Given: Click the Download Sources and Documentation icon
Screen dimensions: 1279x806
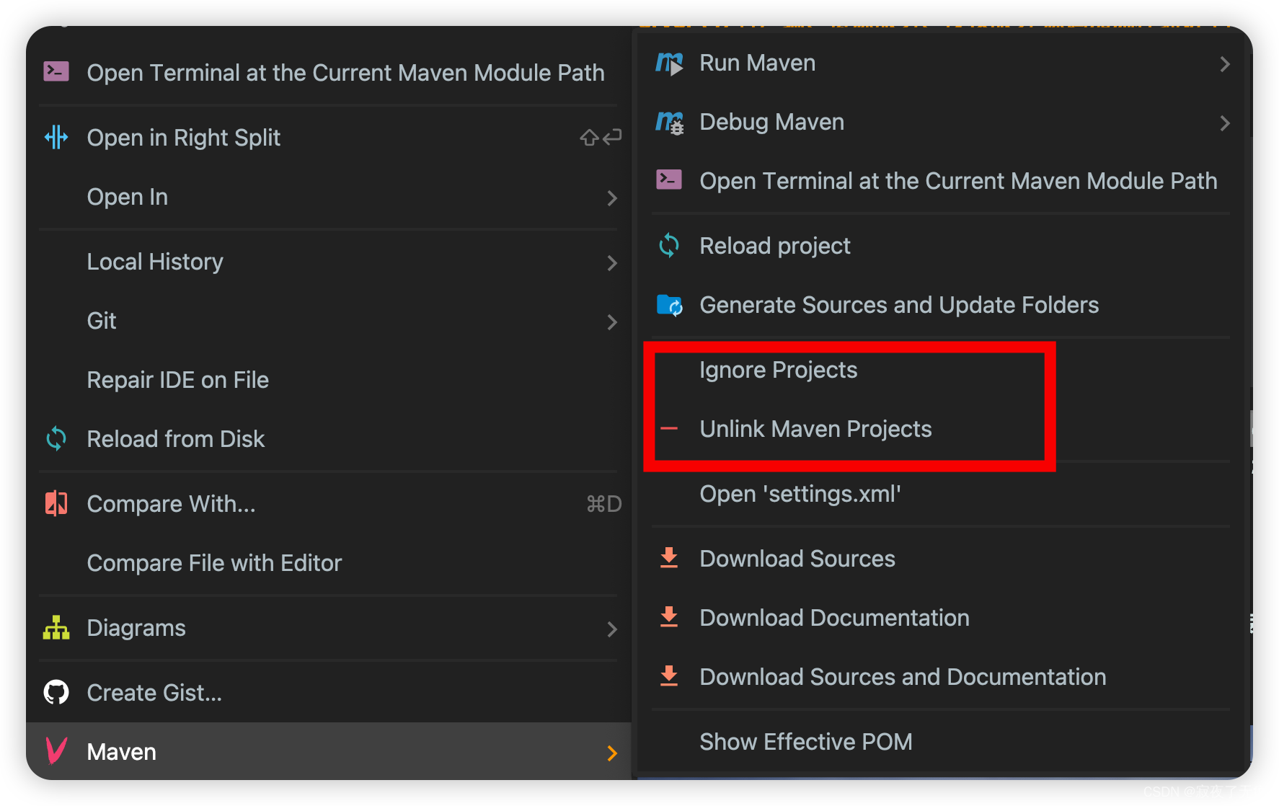Looking at the screenshot, I should (669, 676).
